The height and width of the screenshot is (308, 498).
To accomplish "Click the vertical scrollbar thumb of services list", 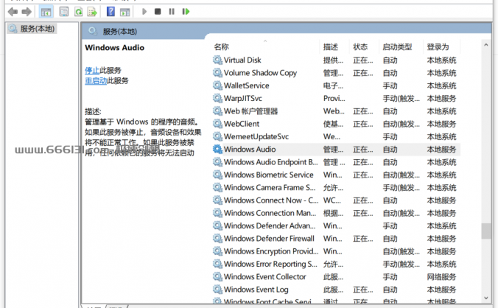I will (x=486, y=231).
